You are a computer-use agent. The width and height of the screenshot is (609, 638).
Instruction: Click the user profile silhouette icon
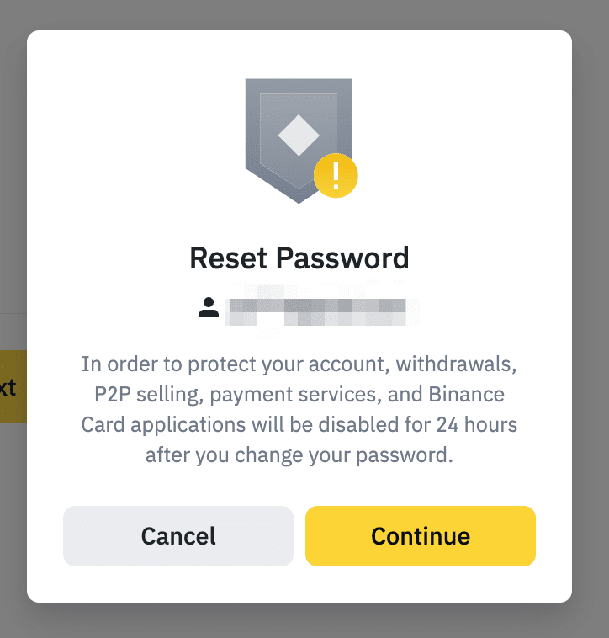point(208,308)
